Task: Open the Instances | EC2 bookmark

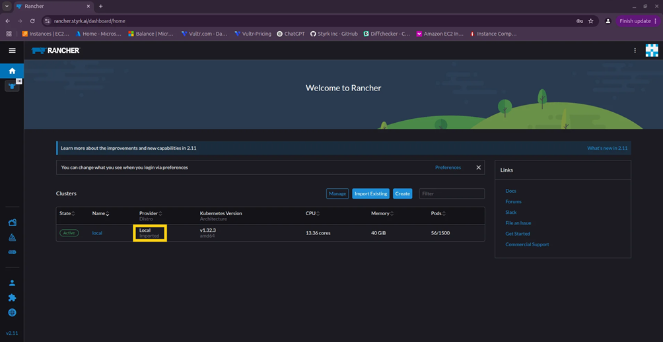Action: pyautogui.click(x=46, y=34)
